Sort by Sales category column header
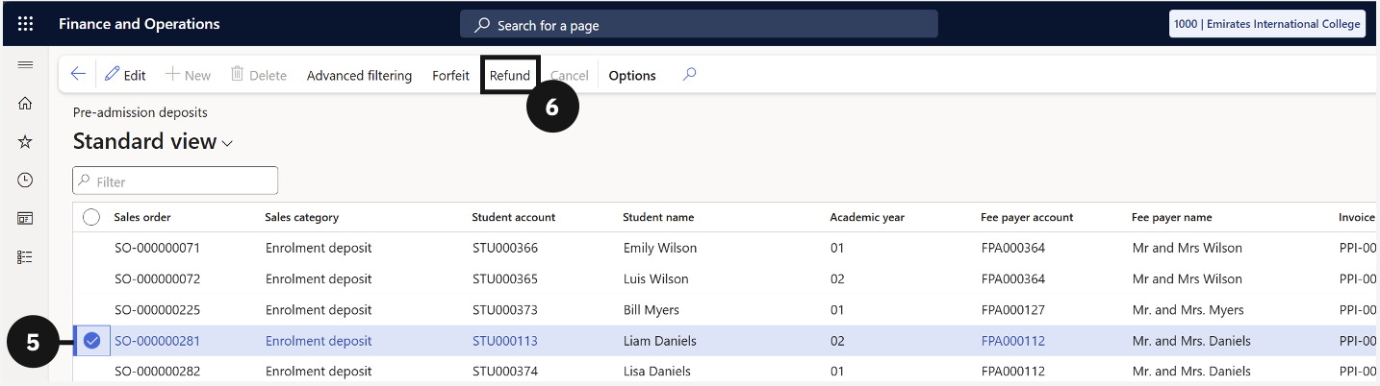Image resolution: width=1380 pixels, height=386 pixels. 301,217
